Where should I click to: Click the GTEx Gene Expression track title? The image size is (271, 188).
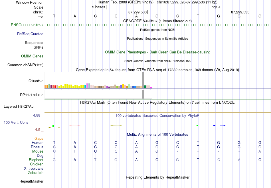coord(157,70)
